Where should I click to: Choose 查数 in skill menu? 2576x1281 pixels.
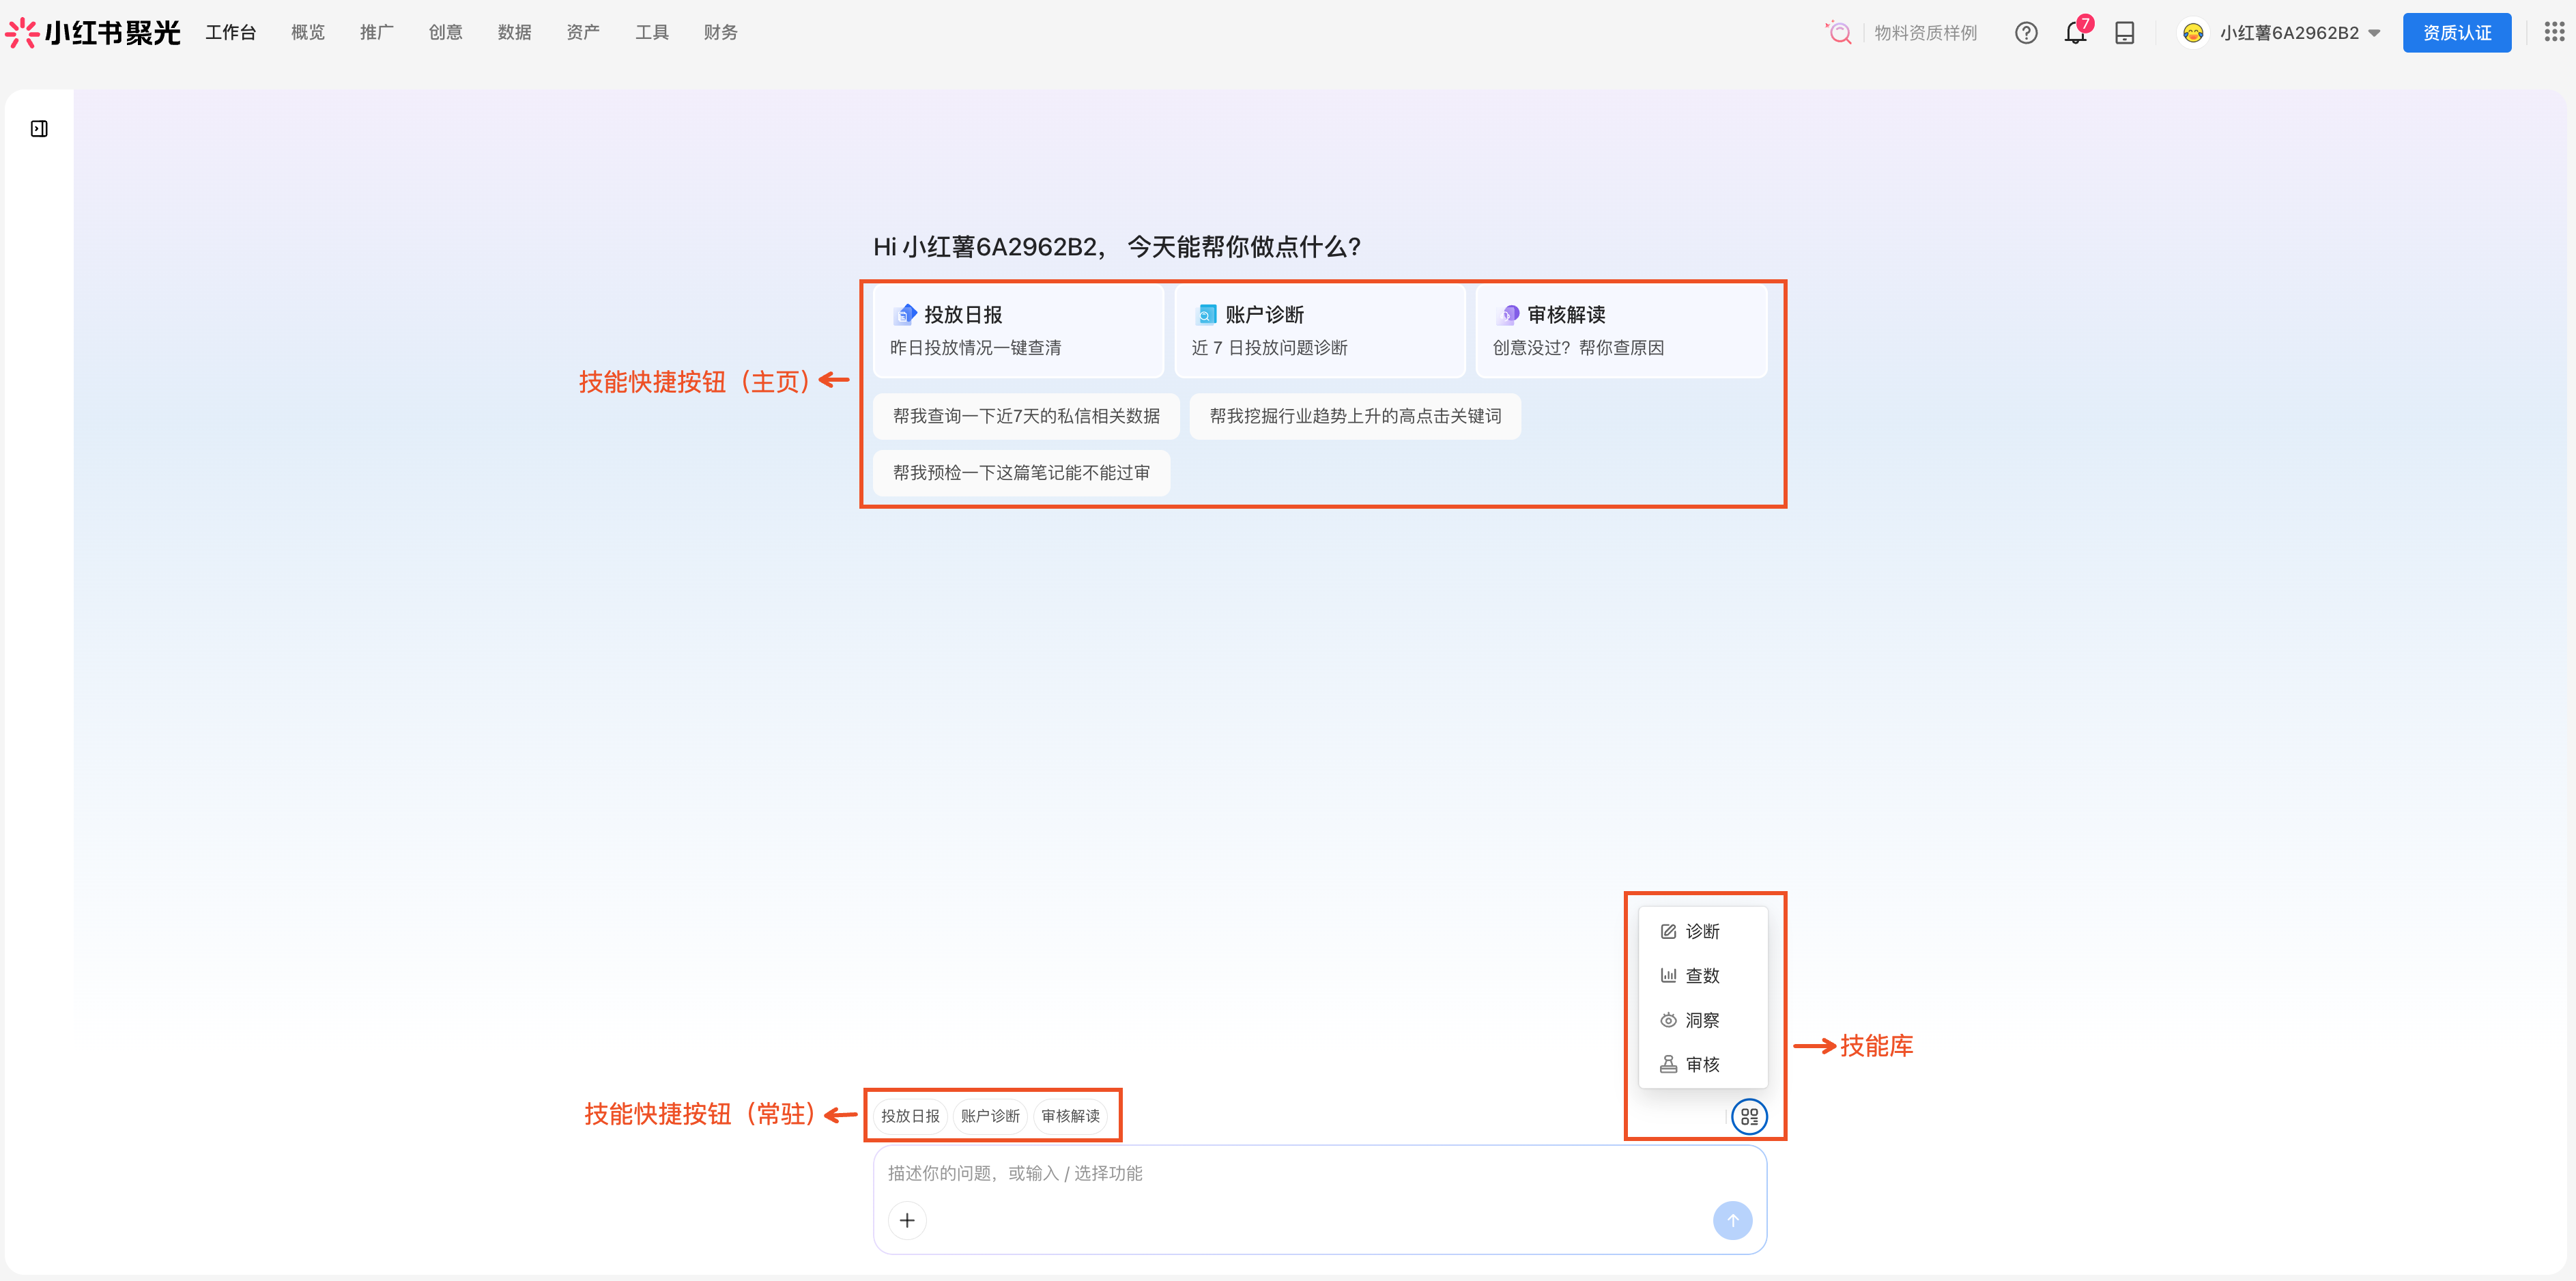click(x=1703, y=976)
